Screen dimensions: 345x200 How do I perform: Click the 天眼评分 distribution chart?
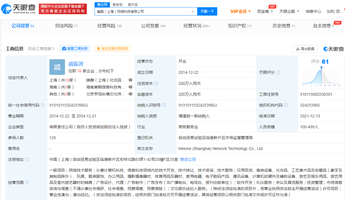coord(321,76)
